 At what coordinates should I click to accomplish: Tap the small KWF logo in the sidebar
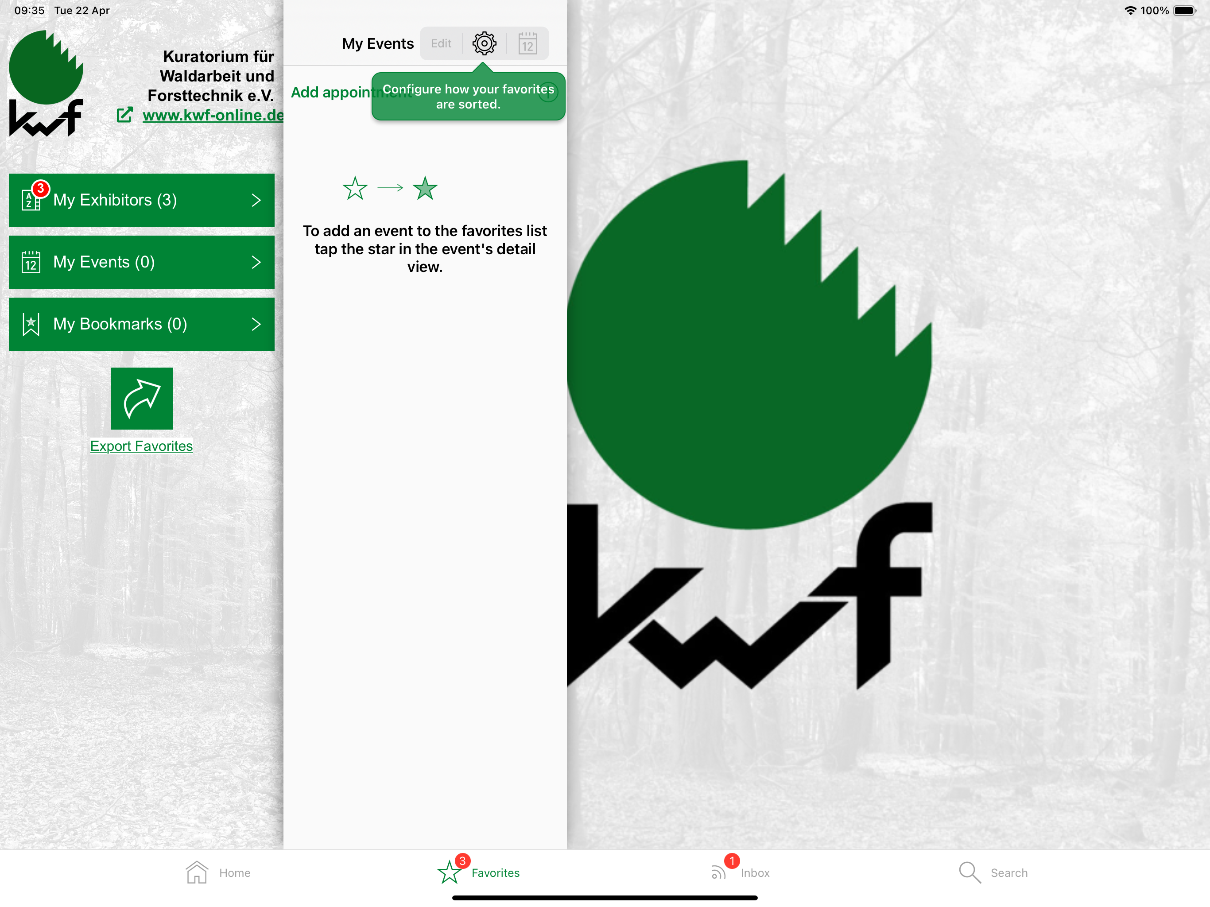click(x=47, y=83)
